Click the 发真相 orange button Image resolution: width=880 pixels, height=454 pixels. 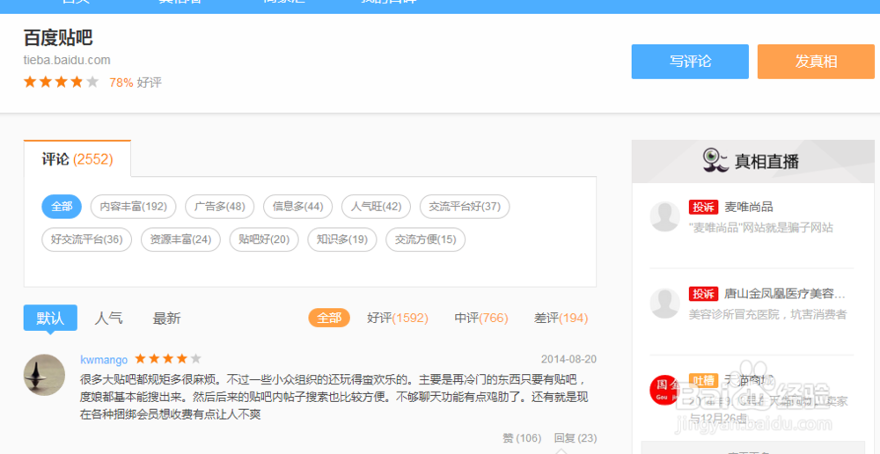(x=816, y=62)
